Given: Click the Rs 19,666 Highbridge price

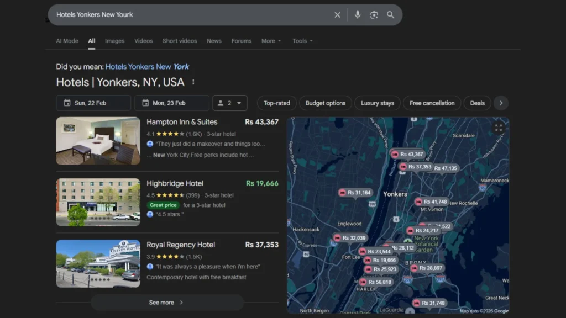Looking at the screenshot, I should (262, 183).
